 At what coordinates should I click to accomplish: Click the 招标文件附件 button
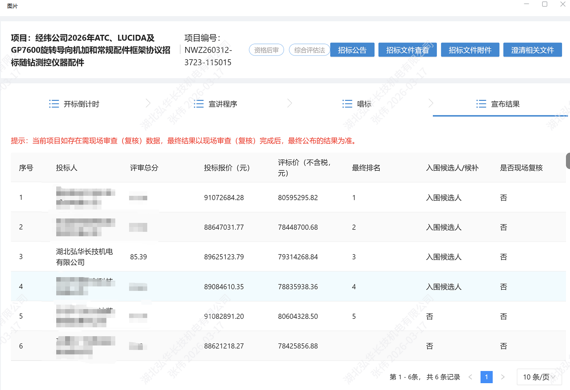[470, 50]
